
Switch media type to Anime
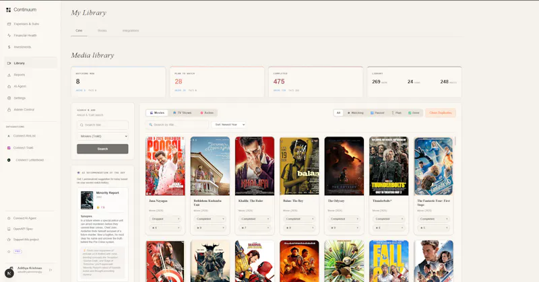click(207, 112)
